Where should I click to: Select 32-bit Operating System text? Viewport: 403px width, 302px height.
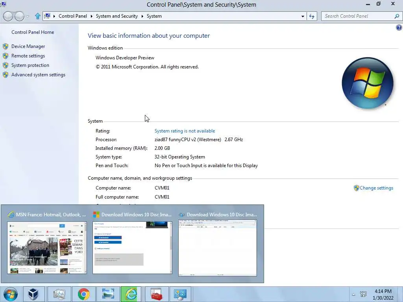[179, 157]
